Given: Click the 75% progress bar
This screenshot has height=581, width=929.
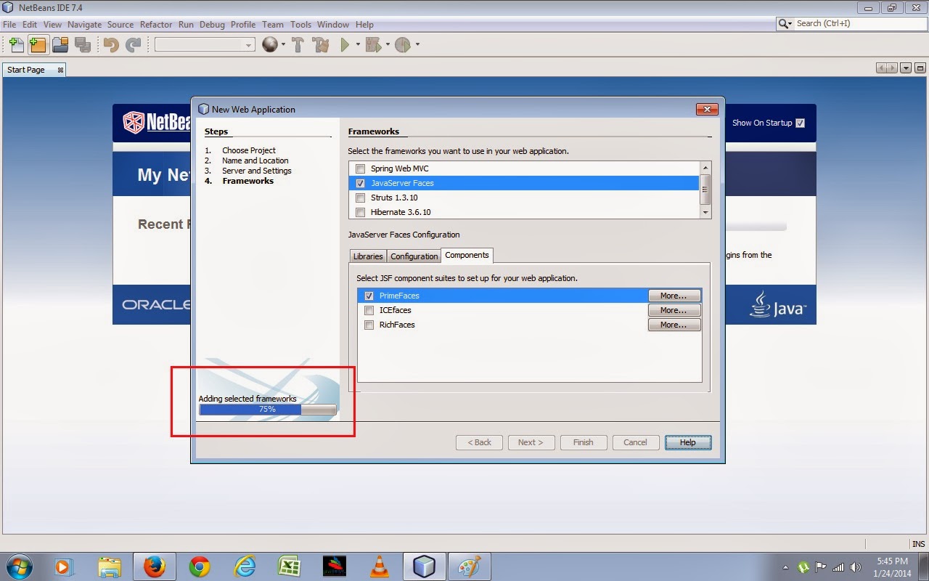Looking at the screenshot, I should [268, 410].
